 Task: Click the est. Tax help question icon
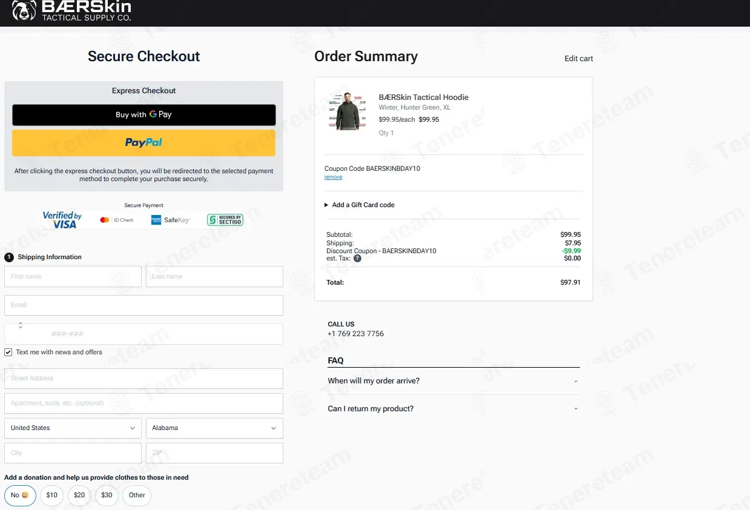pyautogui.click(x=357, y=258)
